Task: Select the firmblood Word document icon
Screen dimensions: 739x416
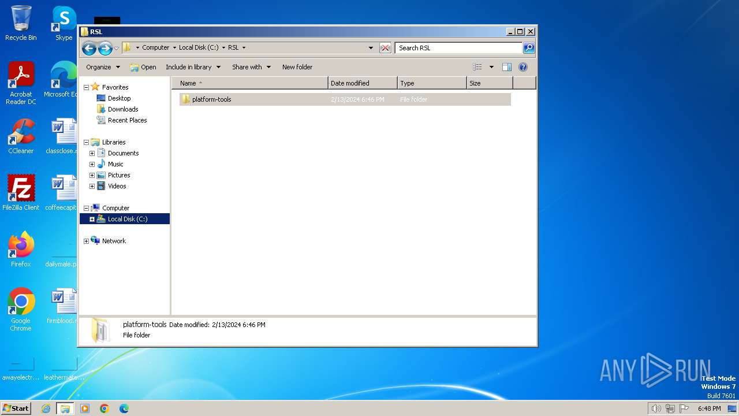Action: coord(62,306)
